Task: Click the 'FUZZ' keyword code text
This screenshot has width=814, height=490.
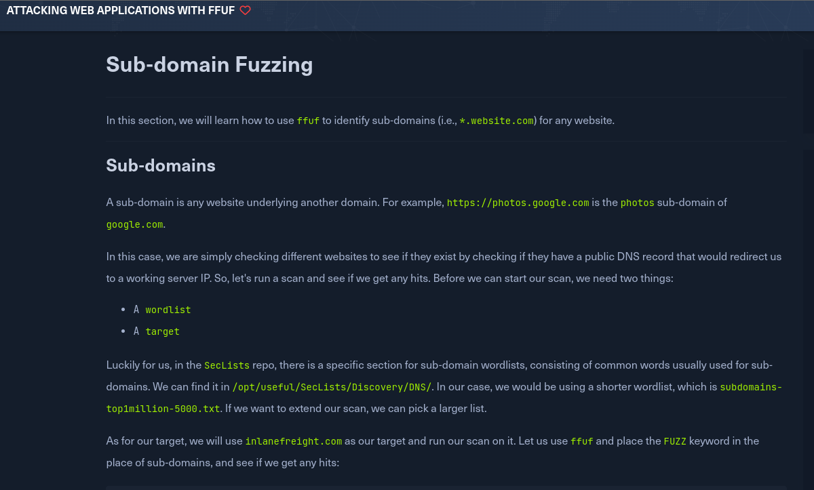Action: (x=675, y=441)
